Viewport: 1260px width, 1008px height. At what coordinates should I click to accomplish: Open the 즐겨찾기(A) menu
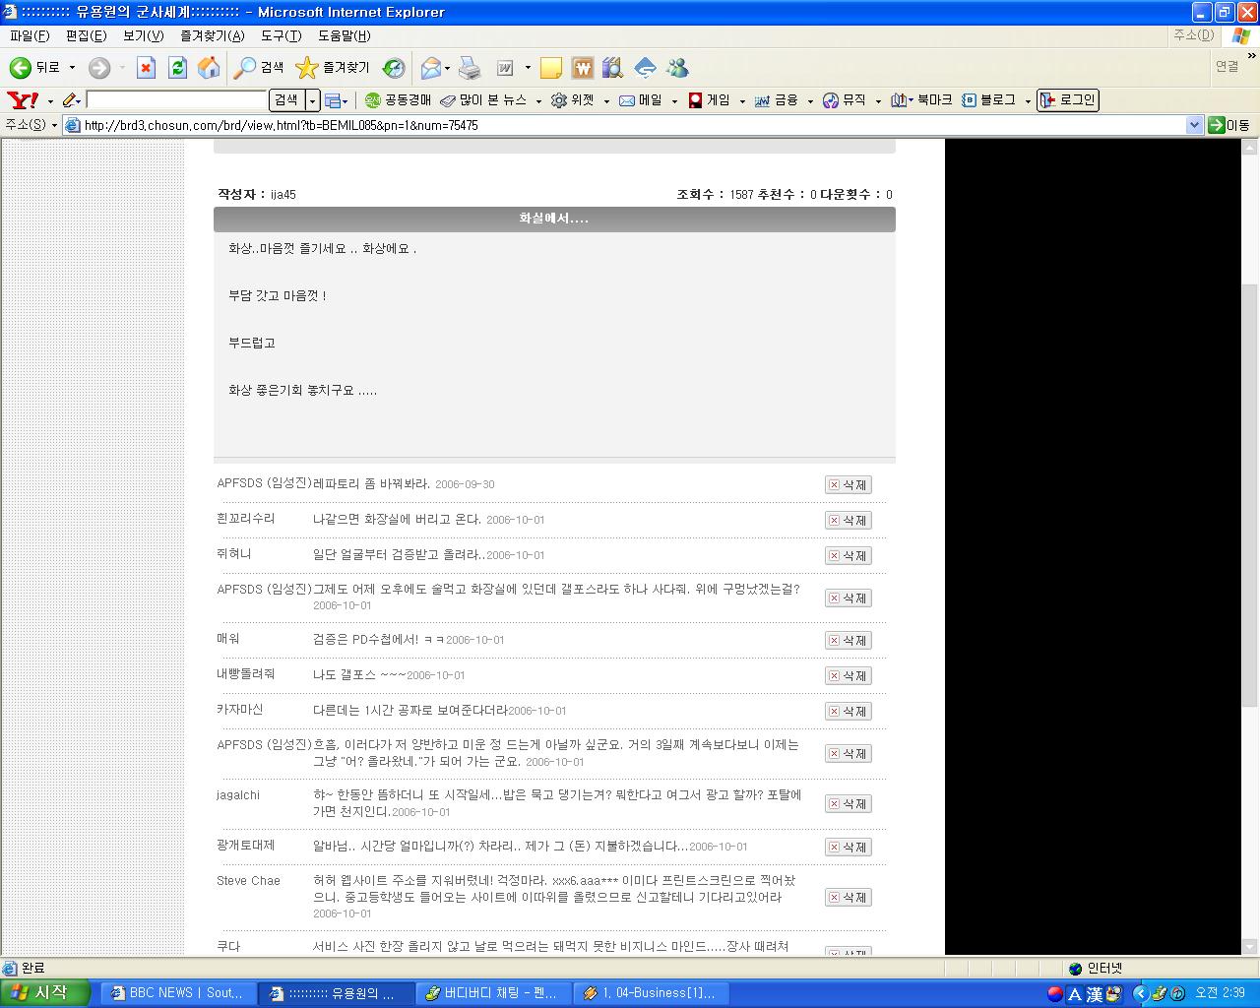point(212,35)
